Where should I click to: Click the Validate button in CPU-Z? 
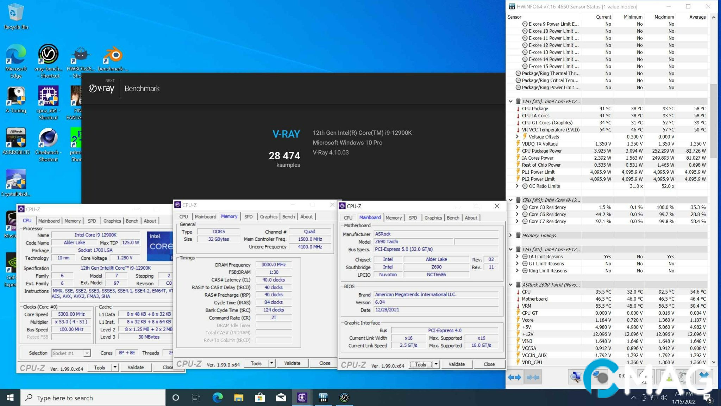[x=457, y=364]
